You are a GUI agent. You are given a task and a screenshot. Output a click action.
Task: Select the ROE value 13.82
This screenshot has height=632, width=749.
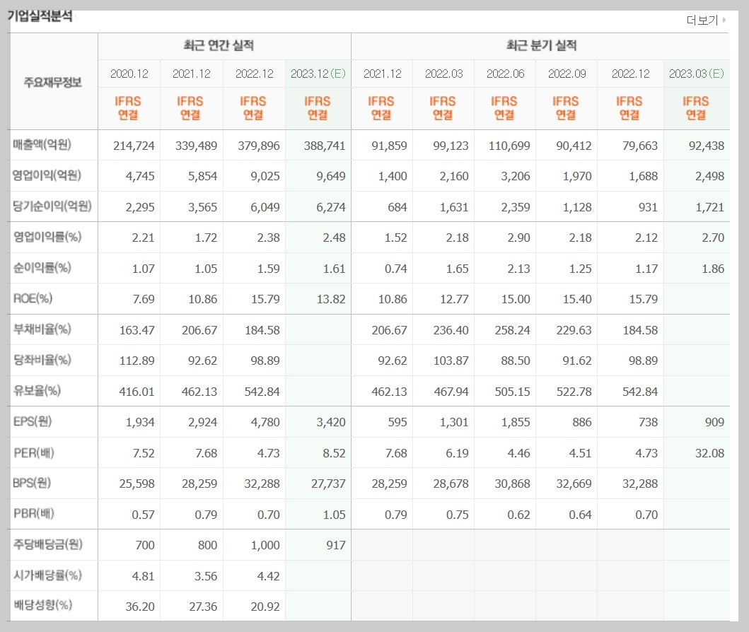pyautogui.click(x=331, y=300)
